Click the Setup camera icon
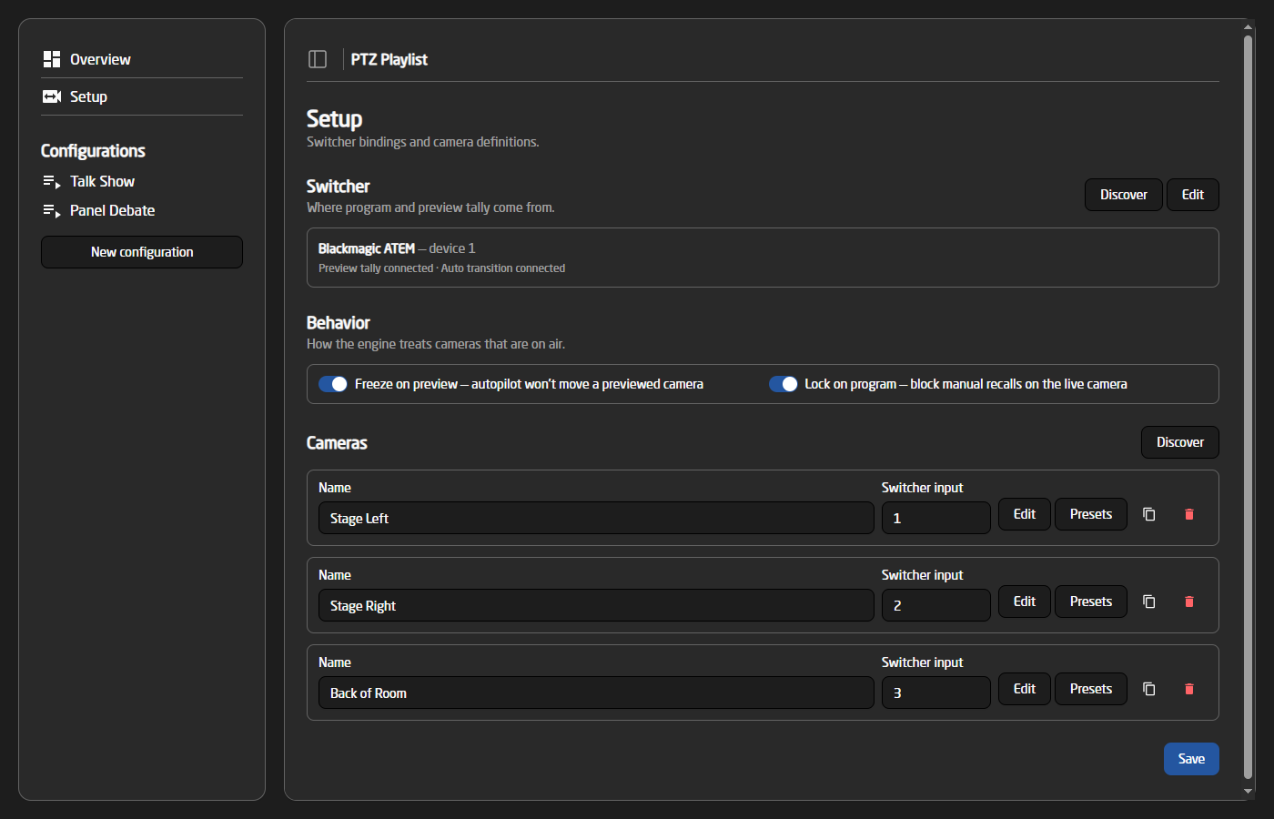 (x=52, y=96)
